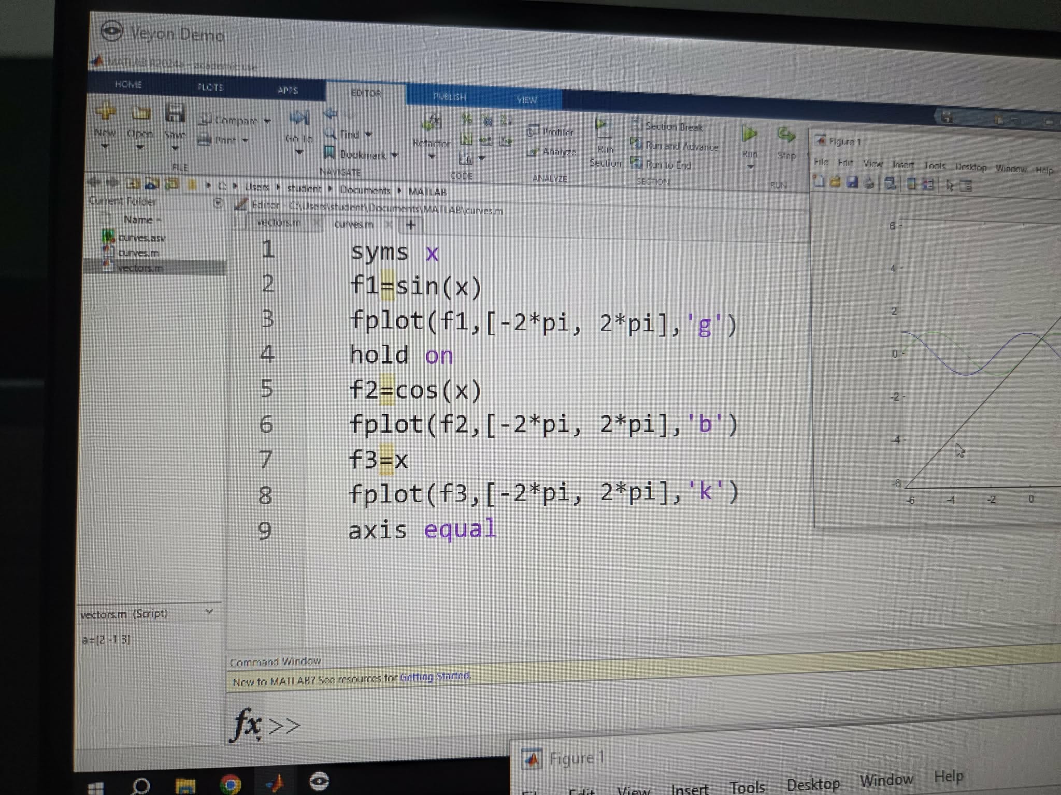1061x795 pixels.
Task: Click the Print icon in the File group
Action: (x=205, y=139)
